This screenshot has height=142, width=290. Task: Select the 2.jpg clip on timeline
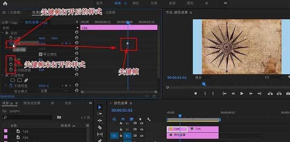click(203, 129)
